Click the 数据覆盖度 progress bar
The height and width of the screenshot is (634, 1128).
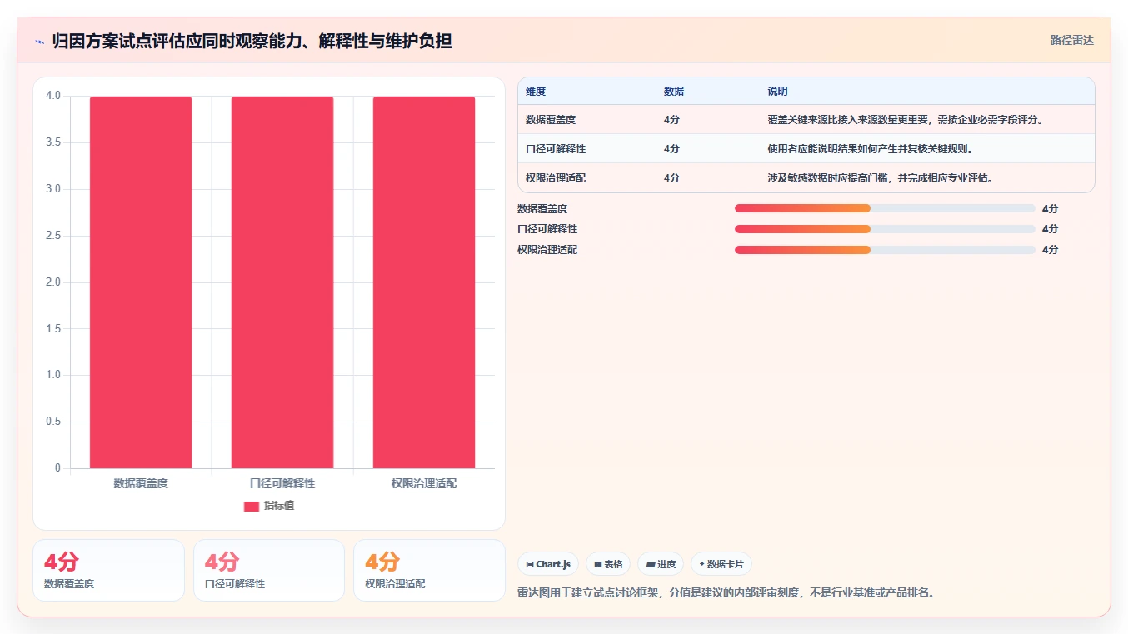click(x=885, y=208)
